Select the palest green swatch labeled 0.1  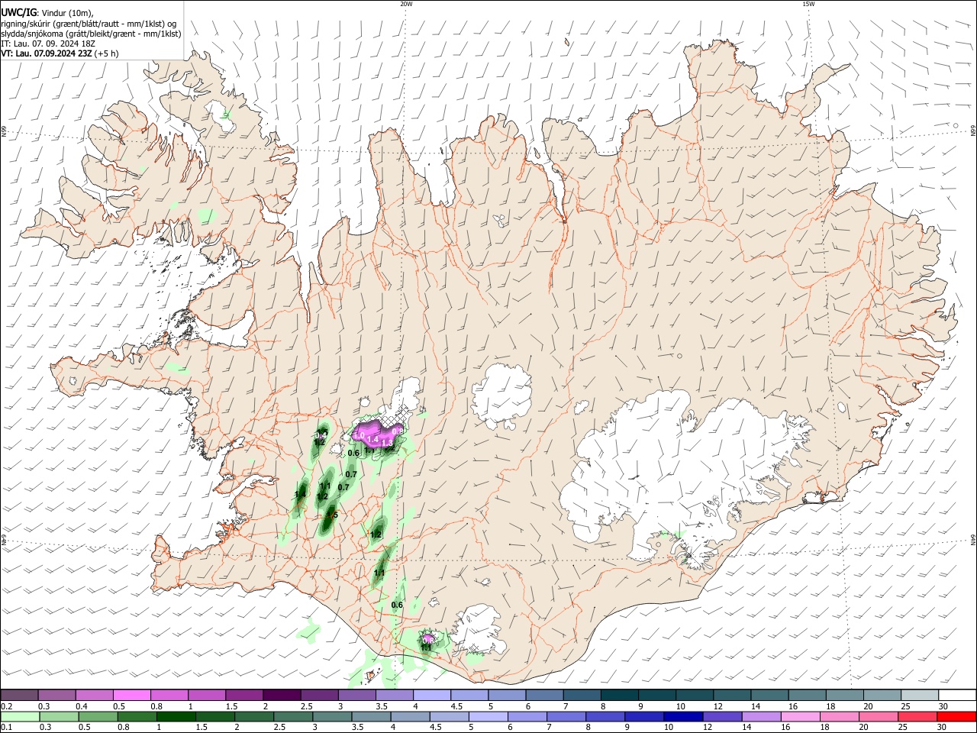pos(19,716)
